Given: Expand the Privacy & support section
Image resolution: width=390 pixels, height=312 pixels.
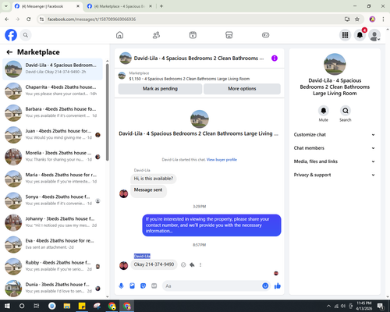Looking at the screenshot, I should pyautogui.click(x=335, y=175).
